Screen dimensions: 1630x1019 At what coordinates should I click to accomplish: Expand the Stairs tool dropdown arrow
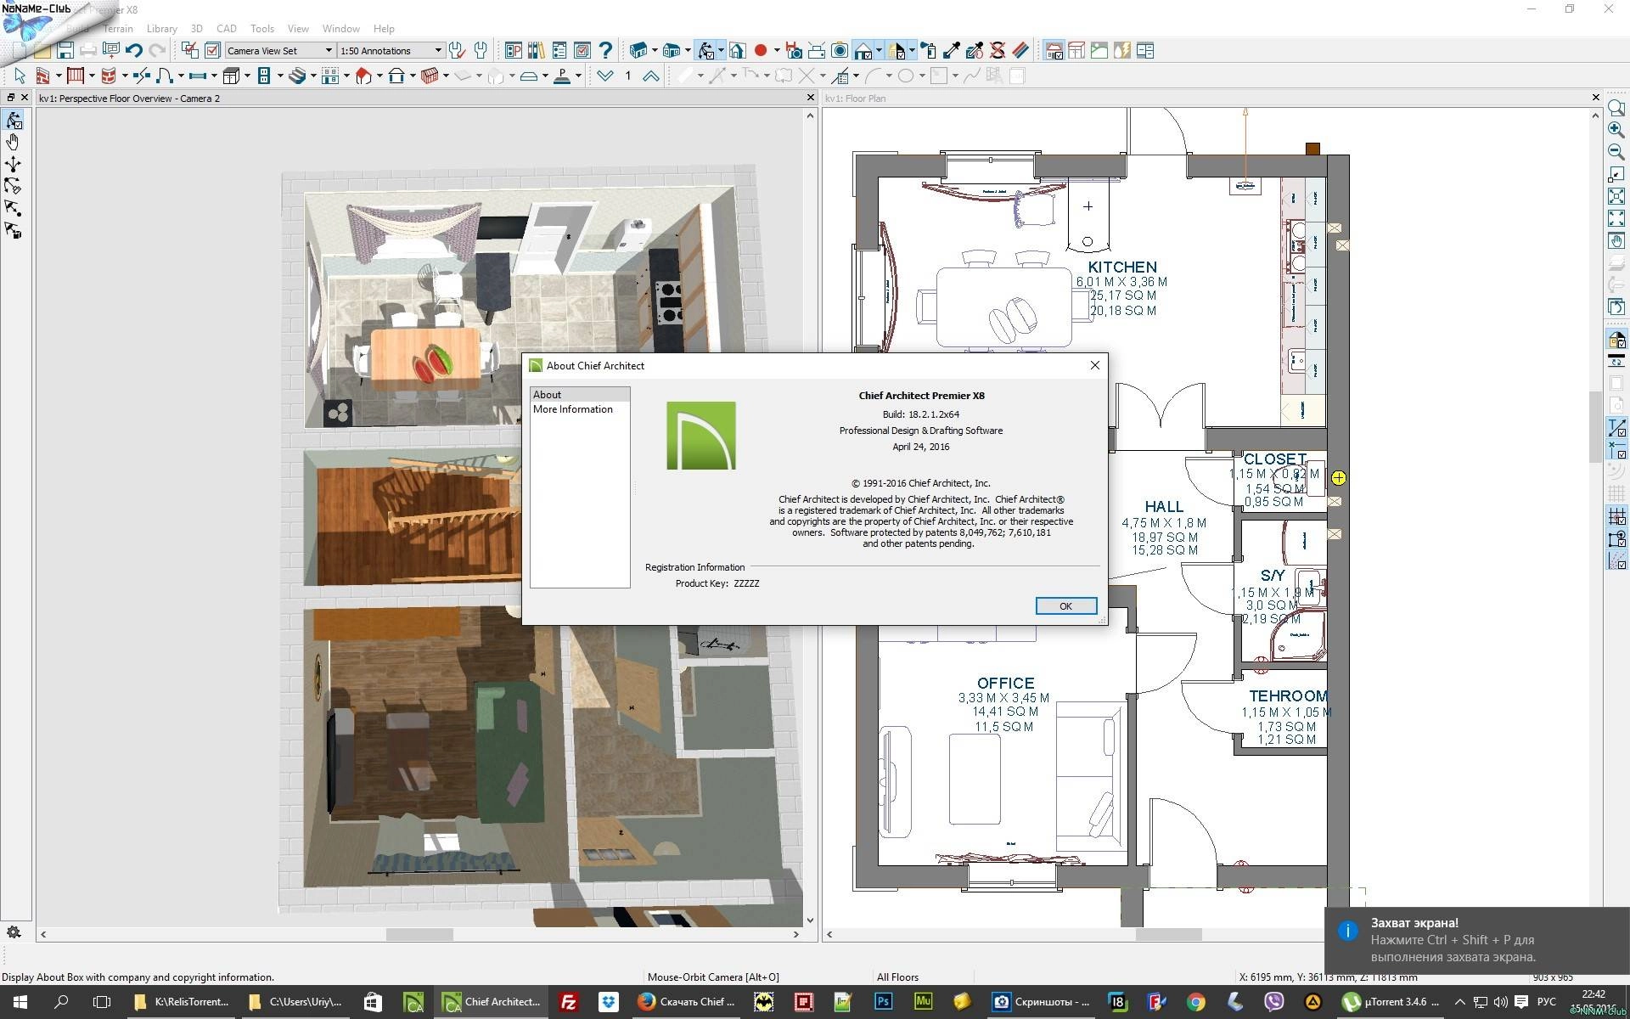click(312, 76)
